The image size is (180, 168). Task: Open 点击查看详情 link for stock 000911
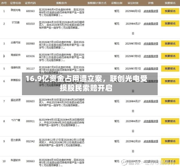151,121
